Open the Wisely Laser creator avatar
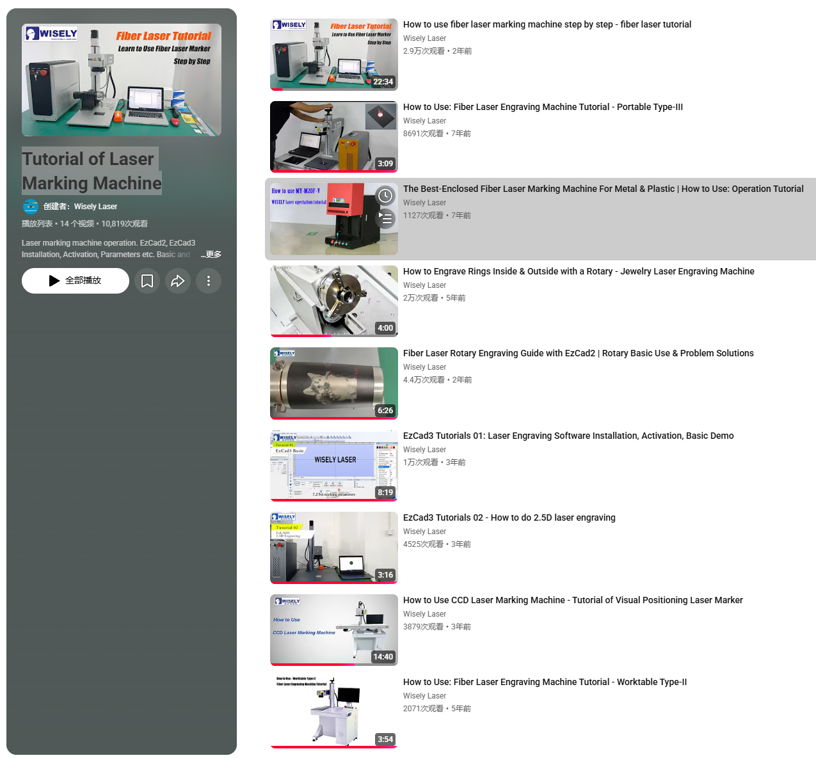The height and width of the screenshot is (758, 816). [x=30, y=207]
